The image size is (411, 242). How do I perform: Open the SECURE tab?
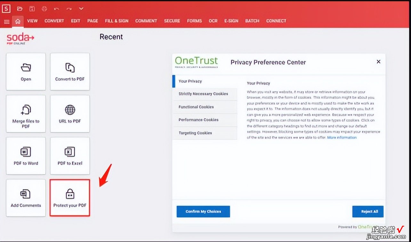point(172,21)
